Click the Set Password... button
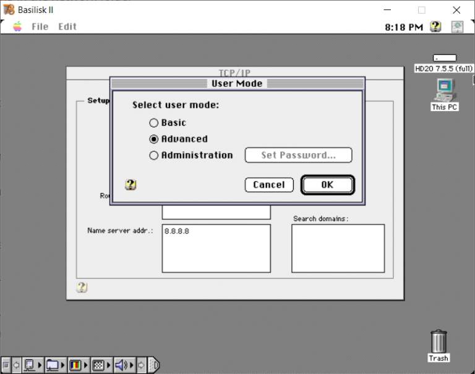 coord(298,155)
